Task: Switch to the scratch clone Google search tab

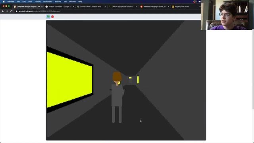Action: [60, 7]
